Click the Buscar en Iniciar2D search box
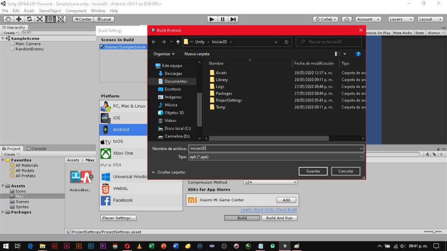The width and height of the screenshot is (447, 251). (x=329, y=42)
